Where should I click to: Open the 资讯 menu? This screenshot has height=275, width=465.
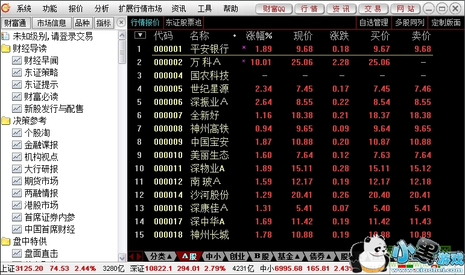pos(179,8)
